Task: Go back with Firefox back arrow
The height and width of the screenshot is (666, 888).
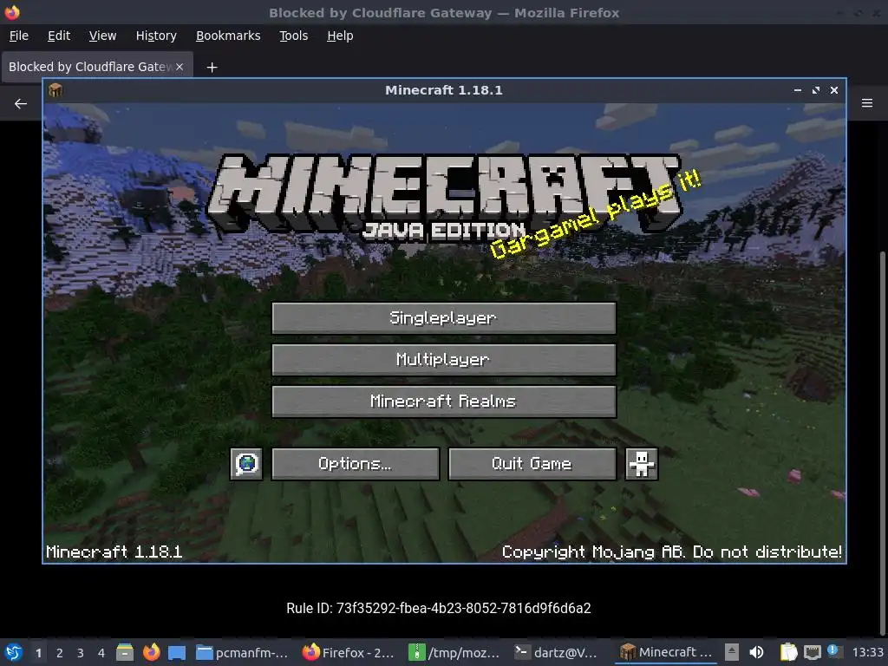Action: pos(21,104)
